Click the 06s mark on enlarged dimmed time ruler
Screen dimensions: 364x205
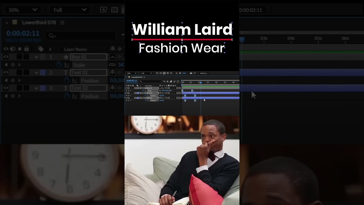point(345,38)
